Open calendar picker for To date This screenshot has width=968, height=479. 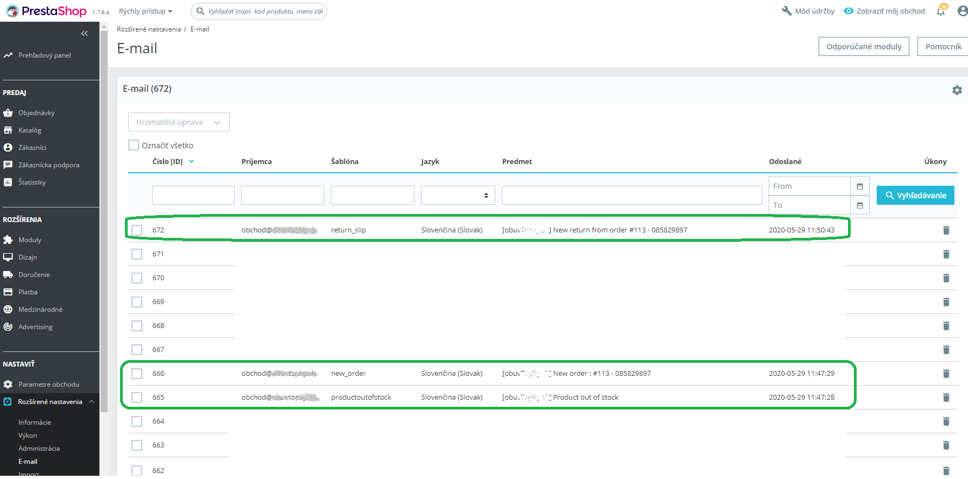pyautogui.click(x=860, y=205)
